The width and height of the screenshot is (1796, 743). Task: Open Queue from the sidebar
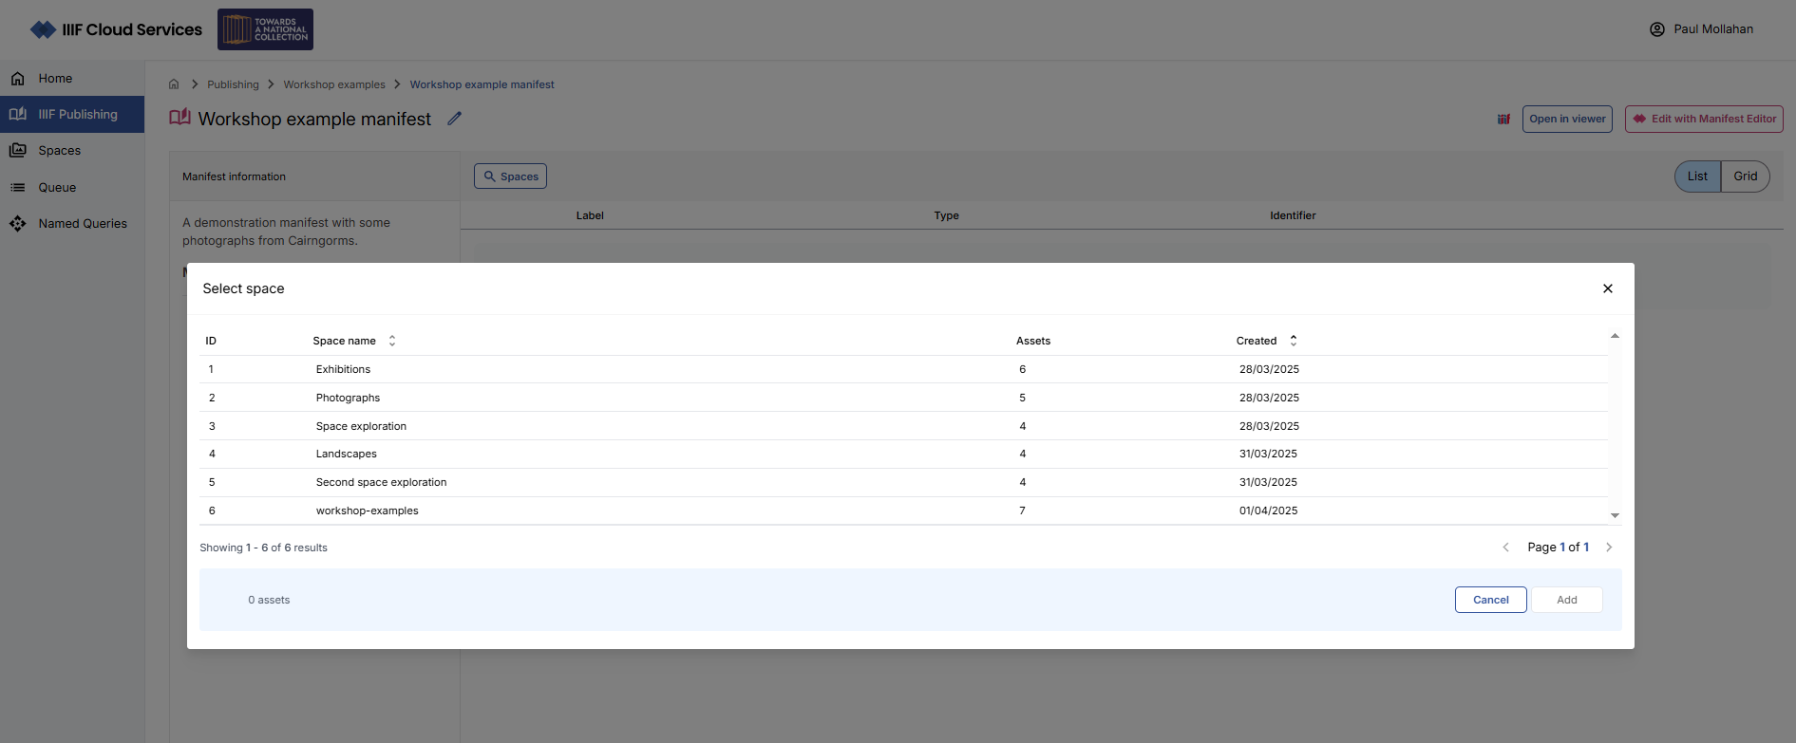coord(57,188)
